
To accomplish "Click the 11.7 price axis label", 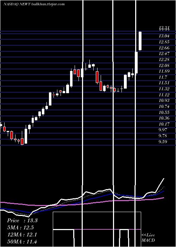I will coord(163,77).
